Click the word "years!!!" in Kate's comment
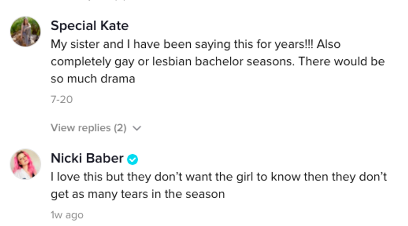 point(294,44)
